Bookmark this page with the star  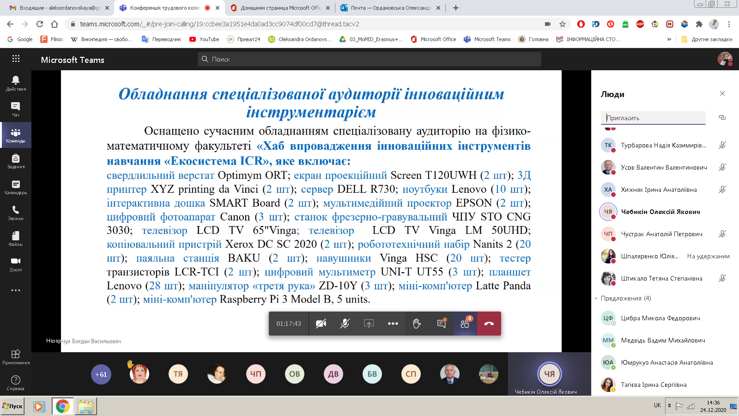click(562, 24)
